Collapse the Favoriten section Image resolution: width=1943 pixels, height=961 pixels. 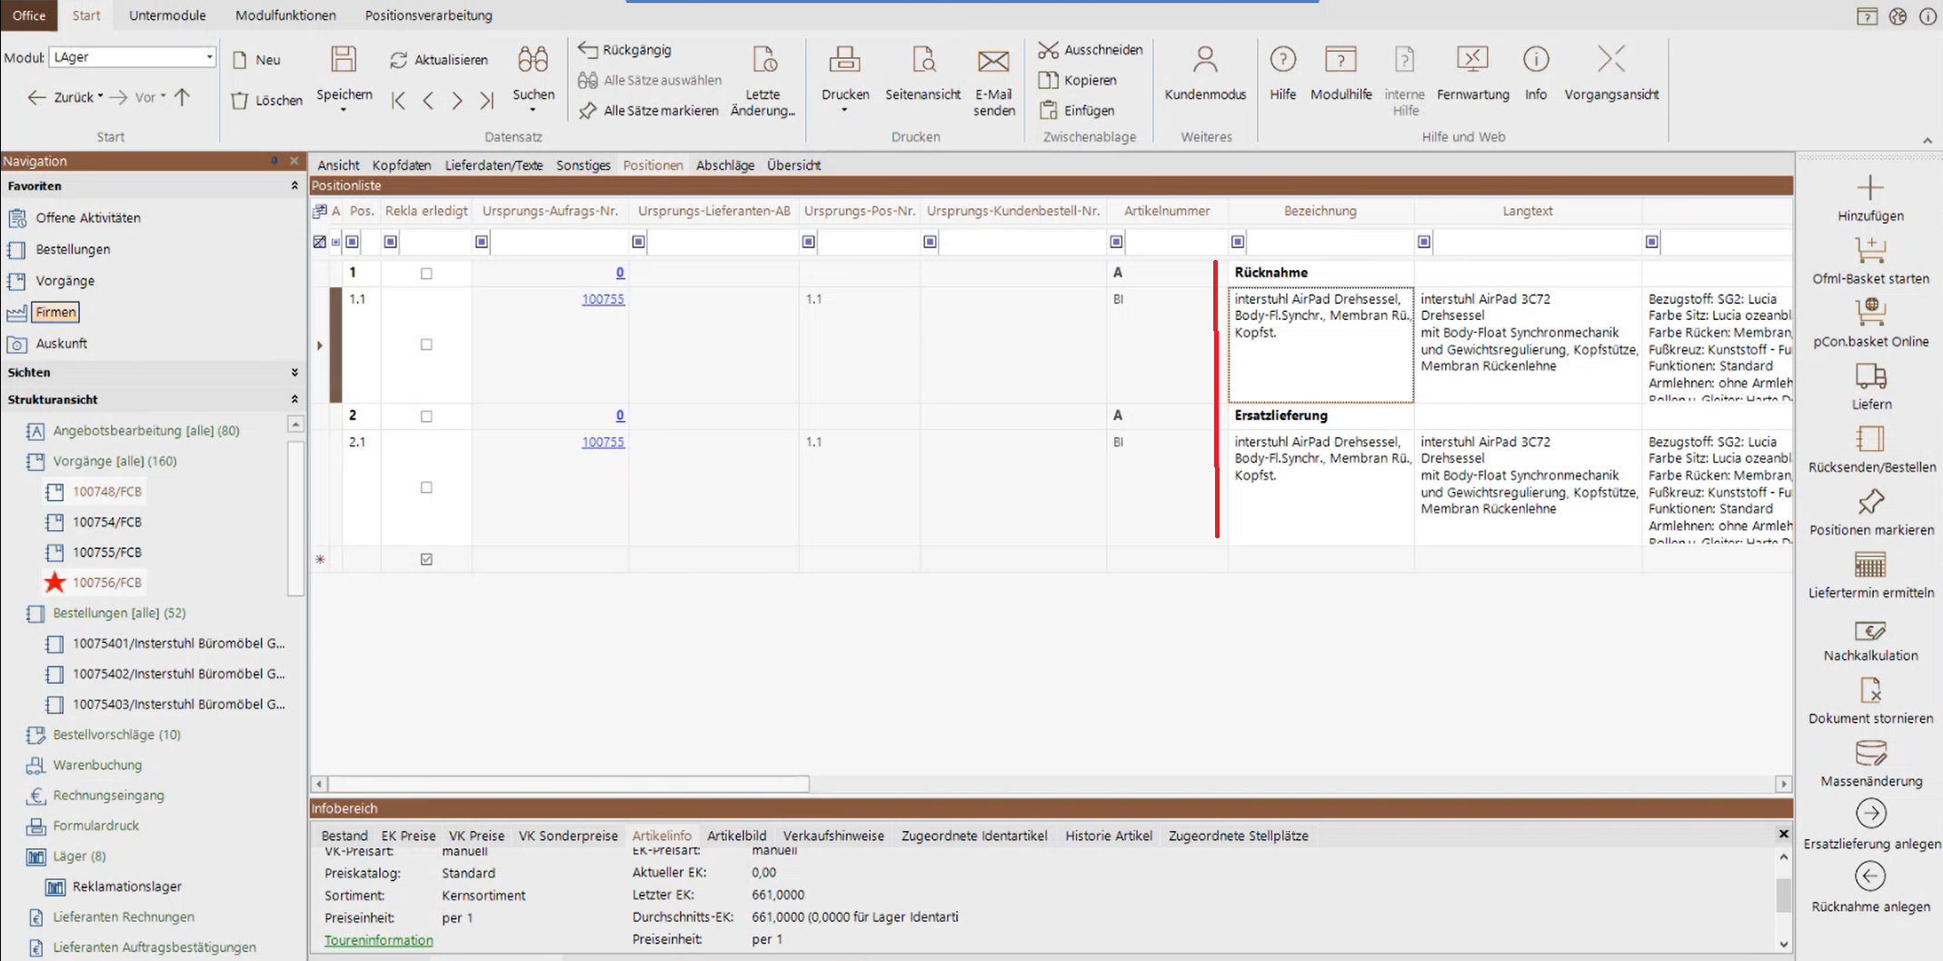[x=294, y=185]
